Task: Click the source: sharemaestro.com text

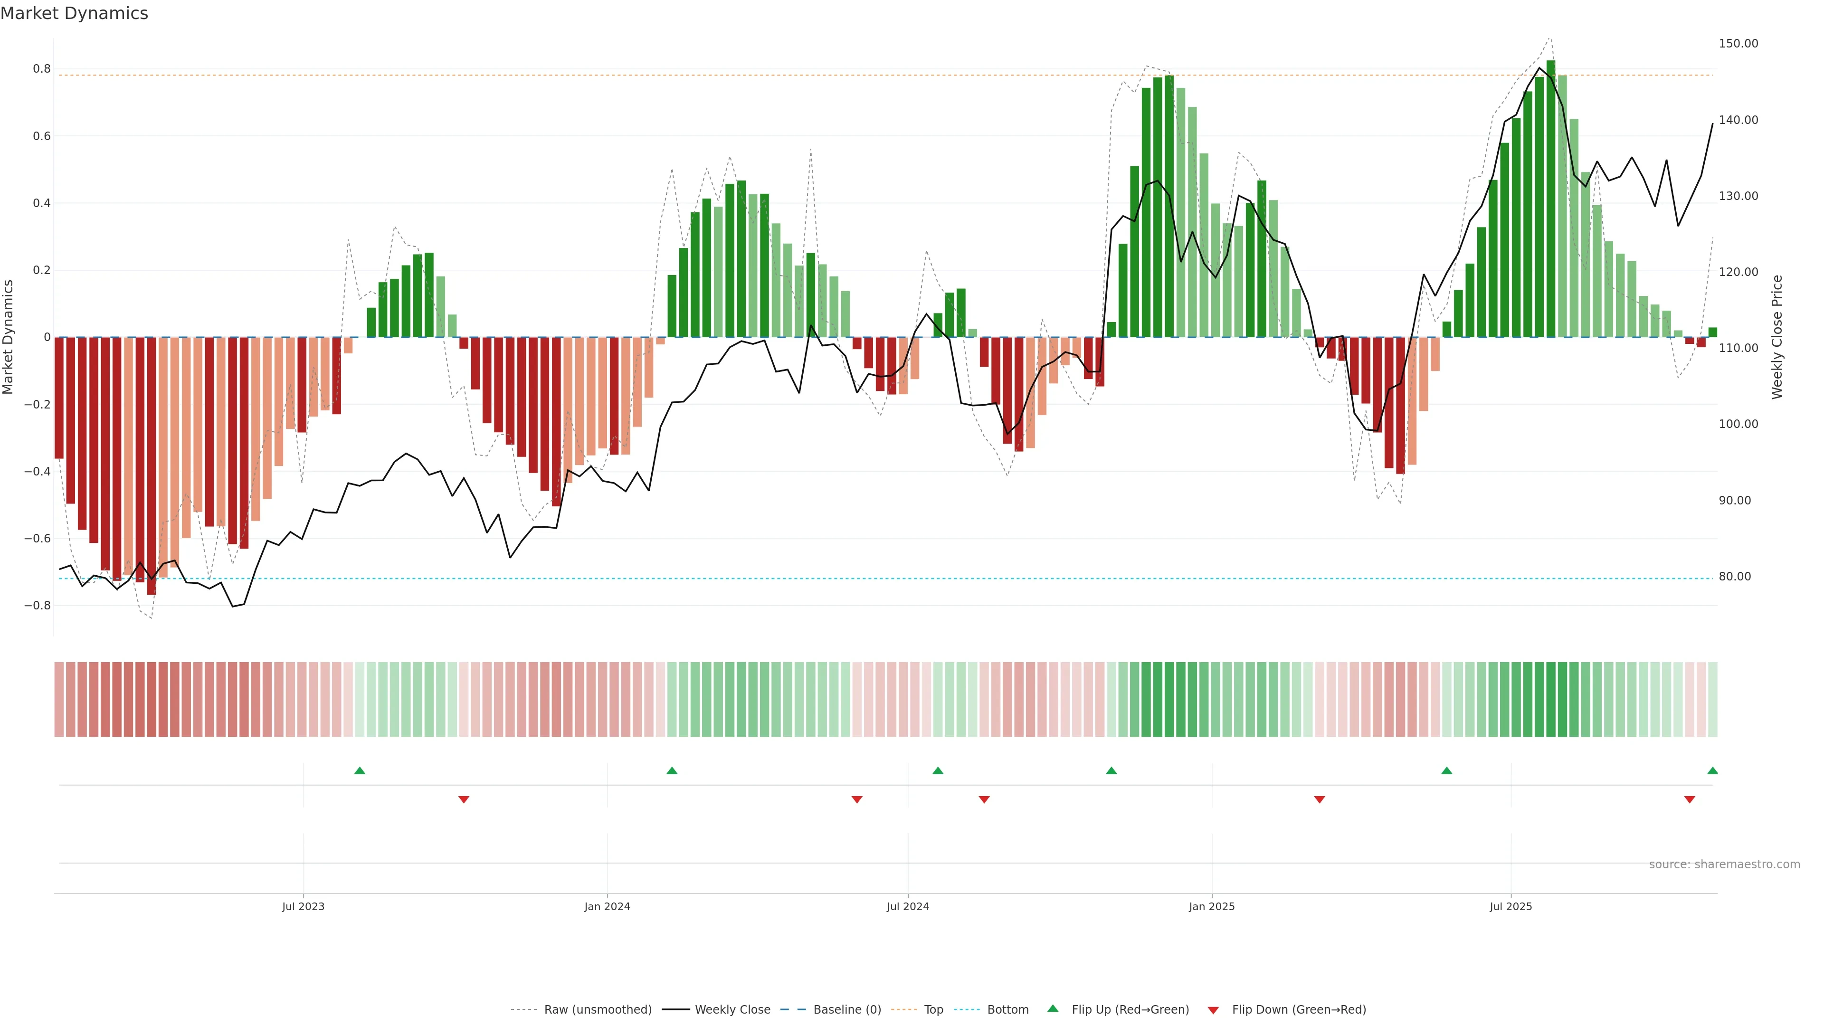Action: (1724, 864)
